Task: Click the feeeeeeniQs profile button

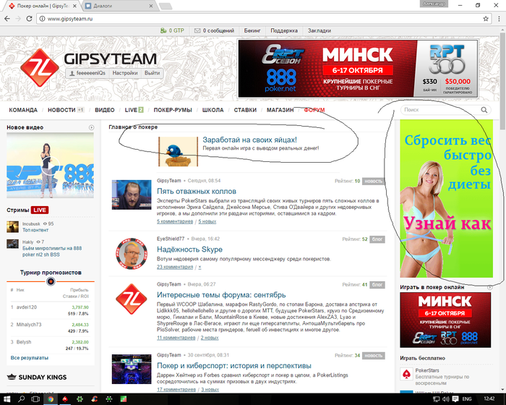Action: pyautogui.click(x=87, y=73)
